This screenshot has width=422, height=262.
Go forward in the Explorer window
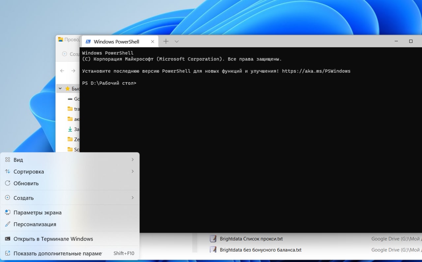click(73, 71)
